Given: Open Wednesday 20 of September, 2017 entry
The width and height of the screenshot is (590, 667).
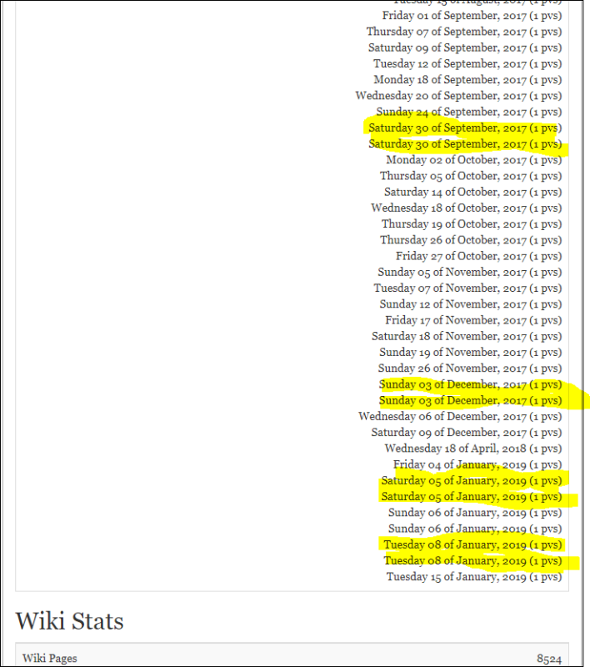Looking at the screenshot, I should (x=458, y=96).
